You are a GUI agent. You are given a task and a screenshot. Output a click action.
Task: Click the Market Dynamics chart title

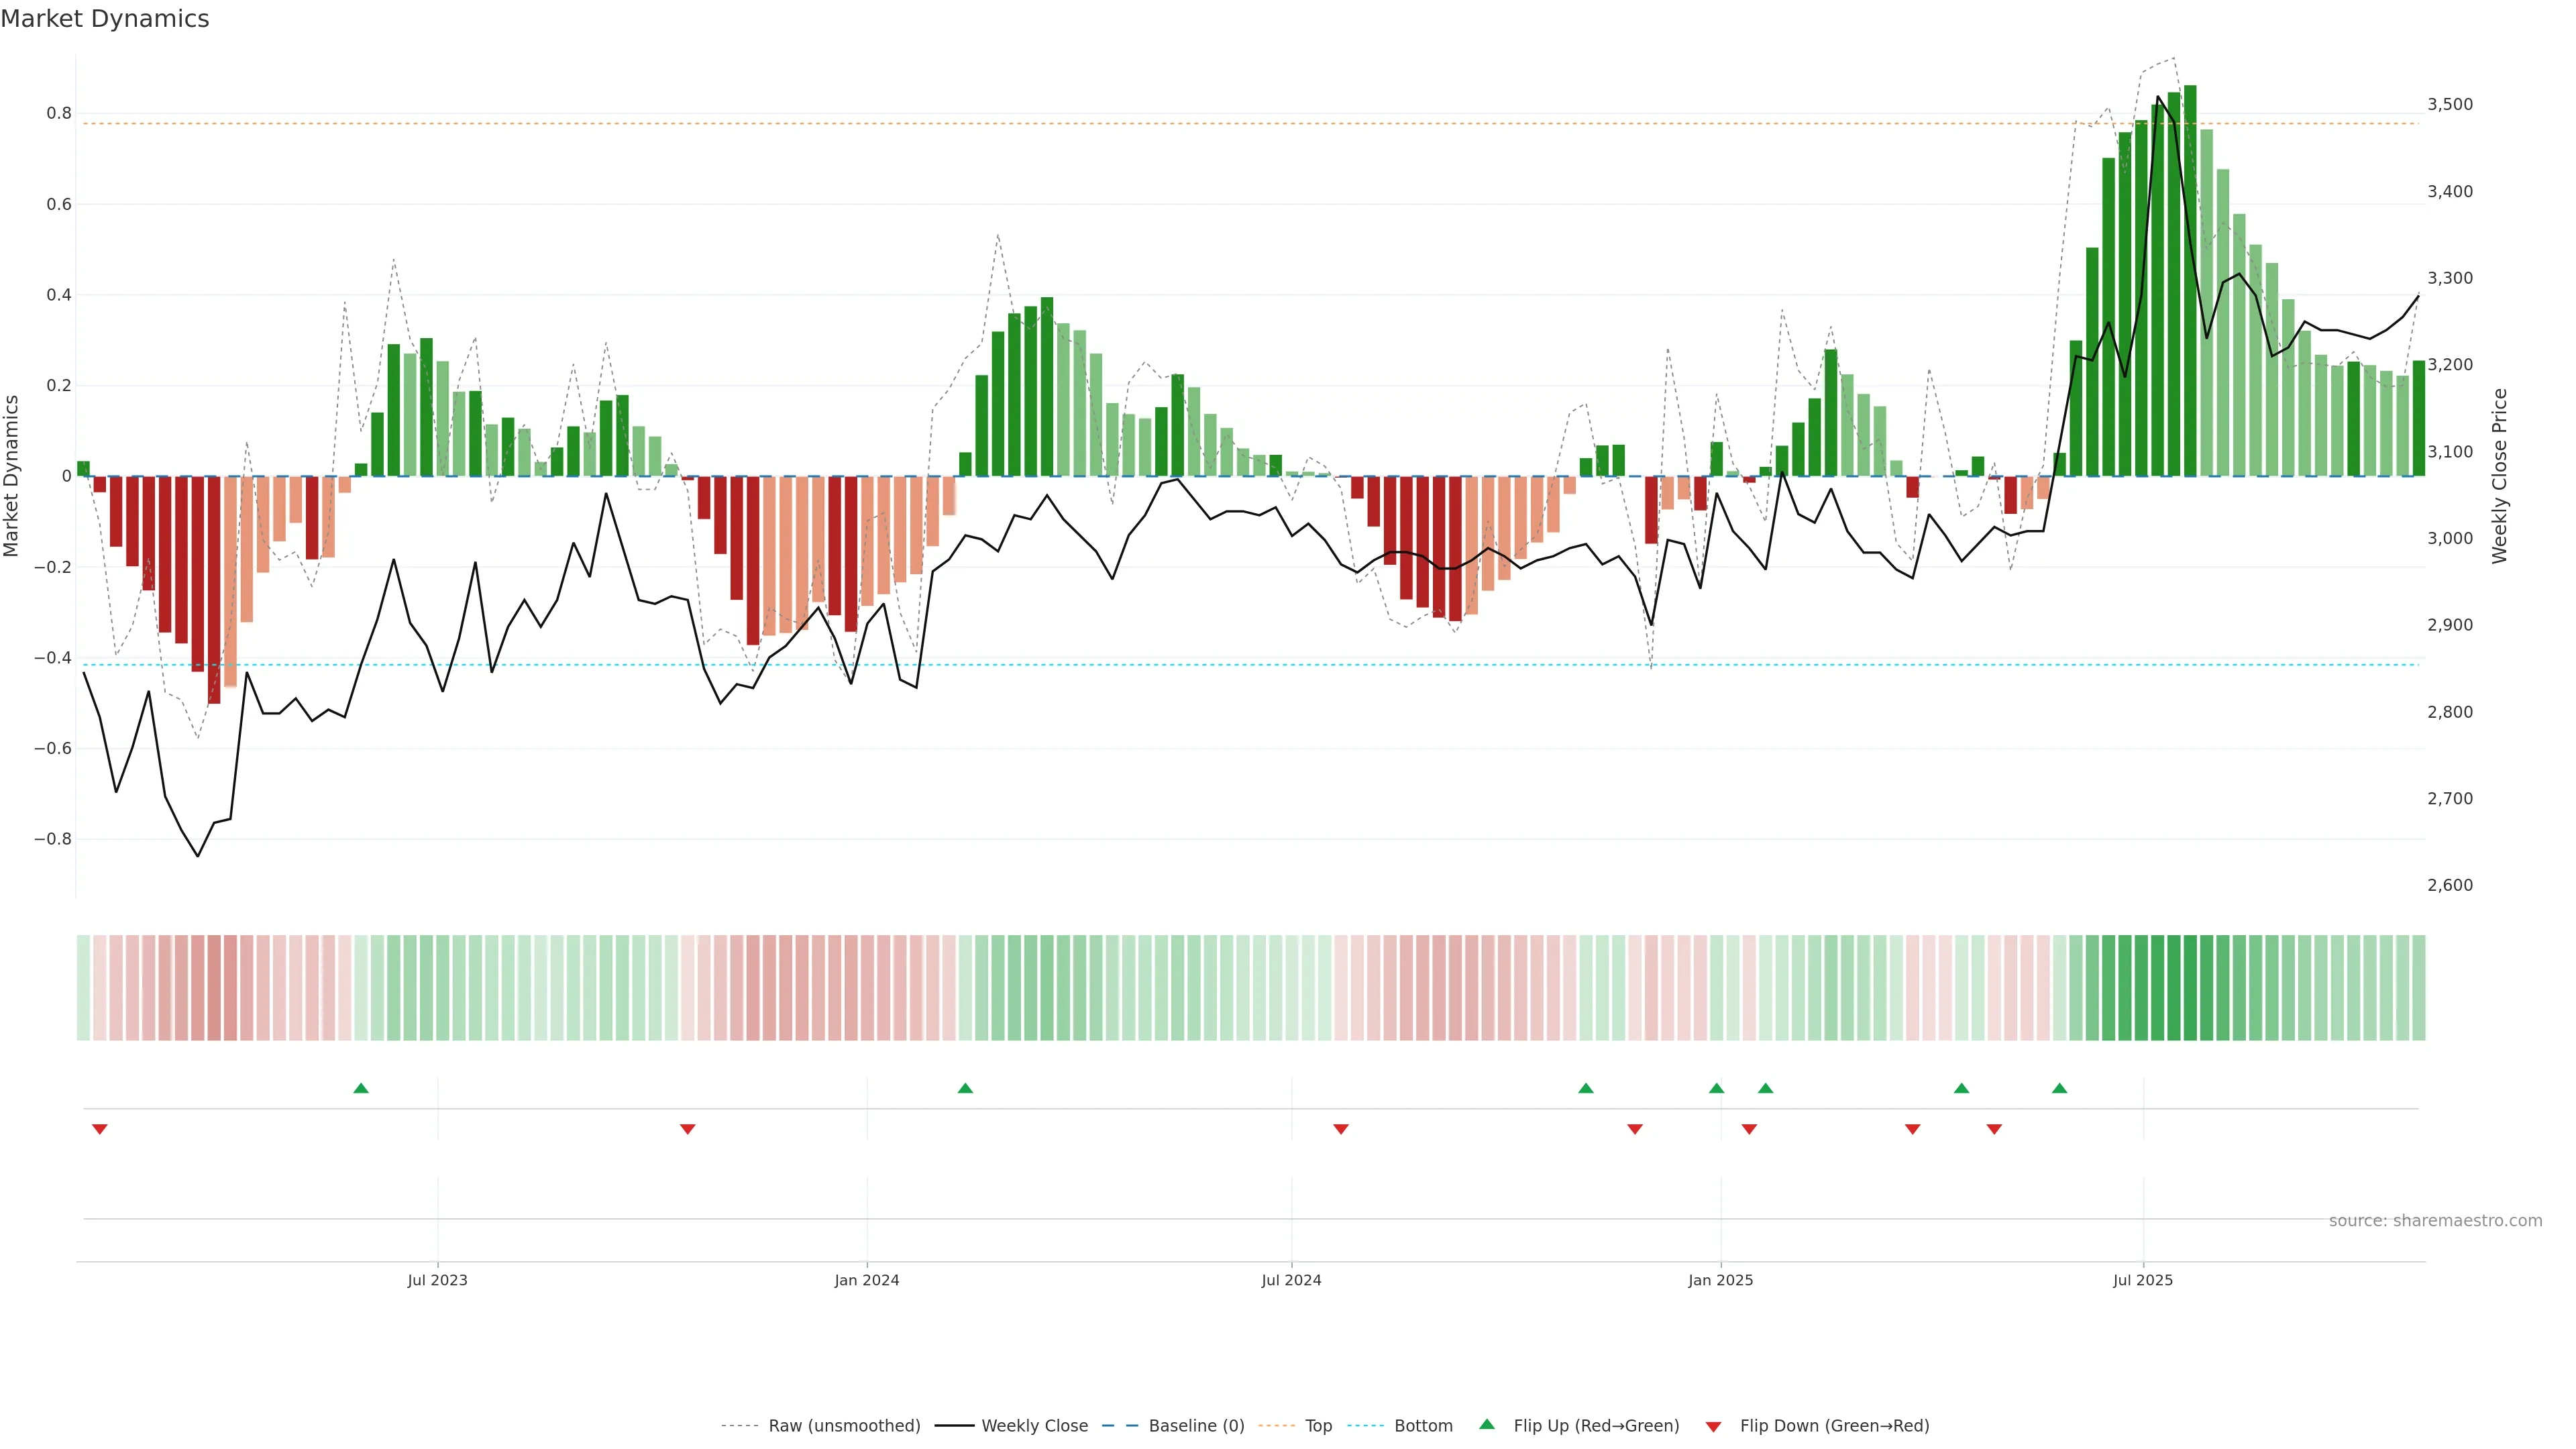(x=105, y=19)
